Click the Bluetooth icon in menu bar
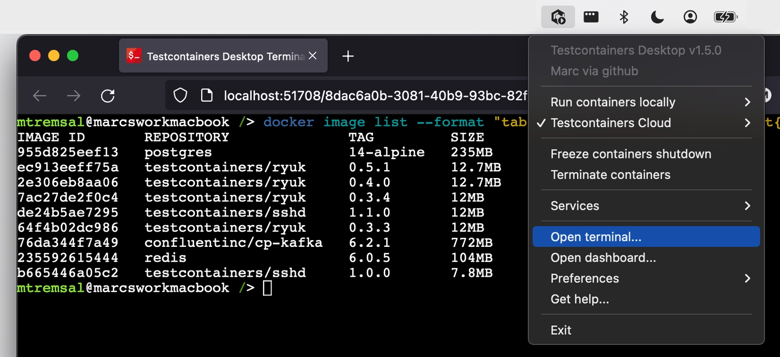780x357 pixels. [x=624, y=17]
